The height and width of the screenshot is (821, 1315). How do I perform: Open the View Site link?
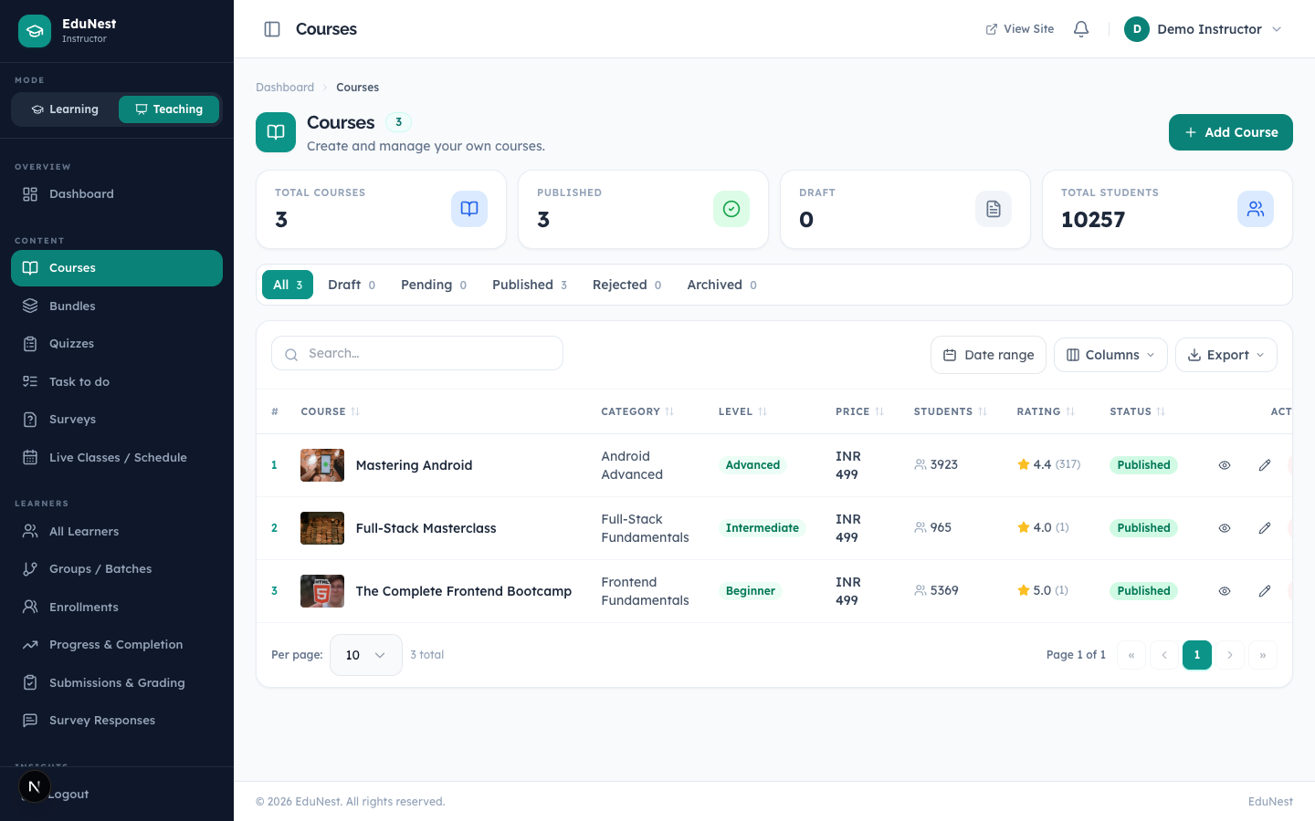1020,29
